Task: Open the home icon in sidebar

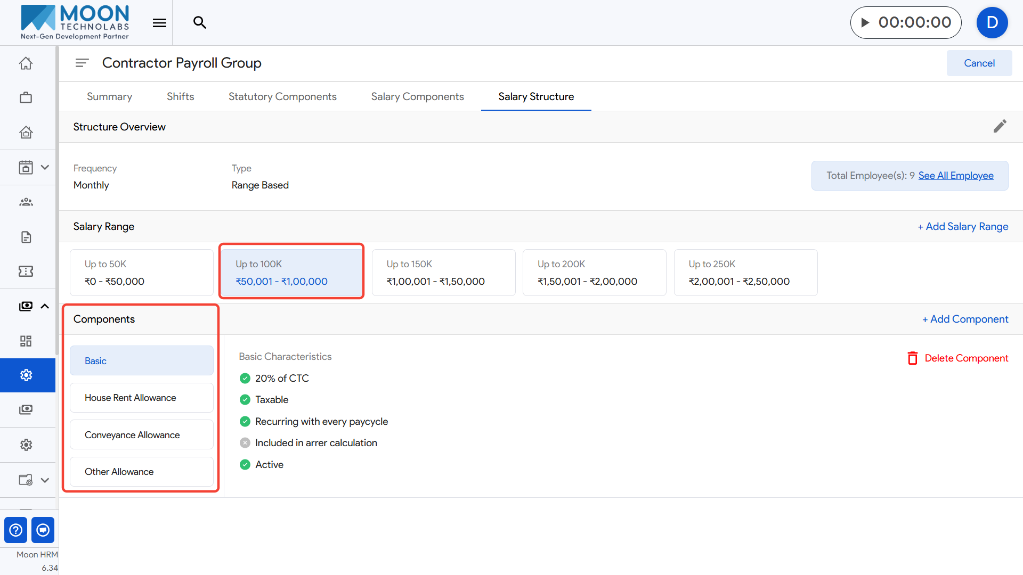Action: (26, 63)
